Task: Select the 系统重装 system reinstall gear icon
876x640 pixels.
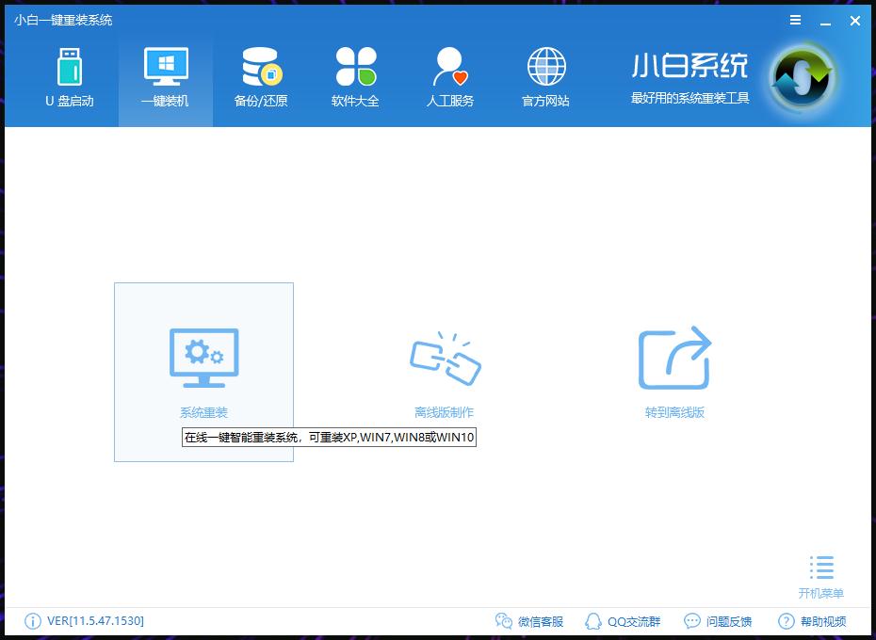Action: [x=203, y=355]
